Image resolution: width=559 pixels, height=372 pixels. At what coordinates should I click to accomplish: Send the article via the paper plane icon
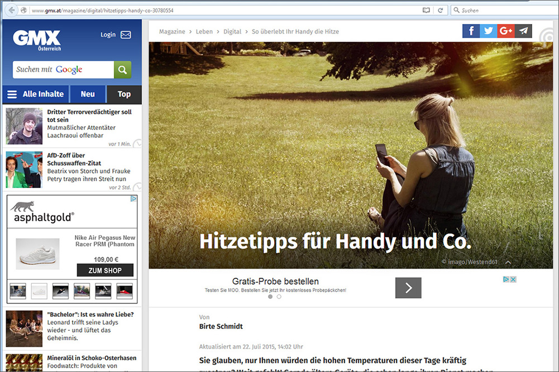tap(523, 31)
